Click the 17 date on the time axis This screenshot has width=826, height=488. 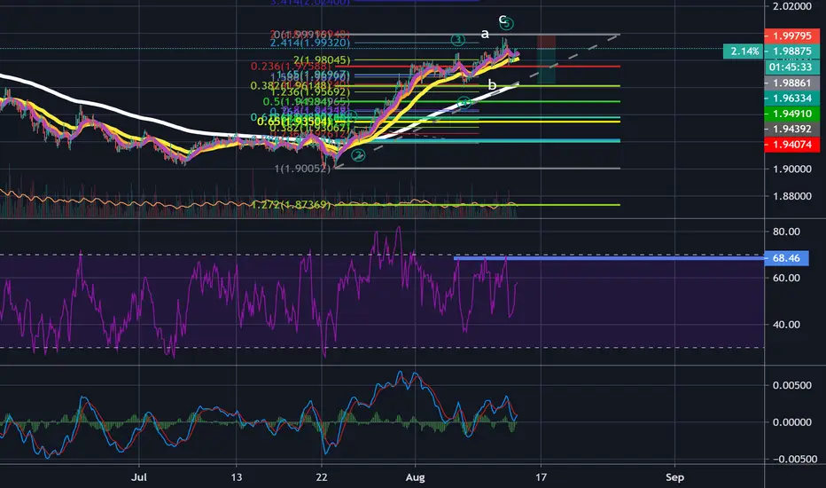541,477
